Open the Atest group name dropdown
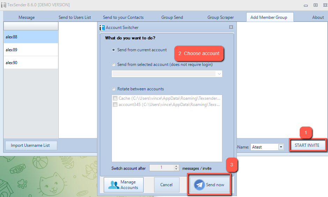 tap(281, 147)
